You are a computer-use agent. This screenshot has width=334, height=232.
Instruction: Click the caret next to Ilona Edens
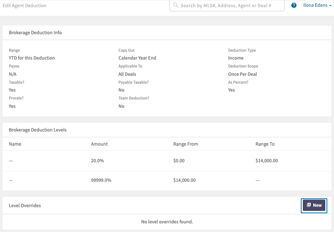pyautogui.click(x=330, y=6)
